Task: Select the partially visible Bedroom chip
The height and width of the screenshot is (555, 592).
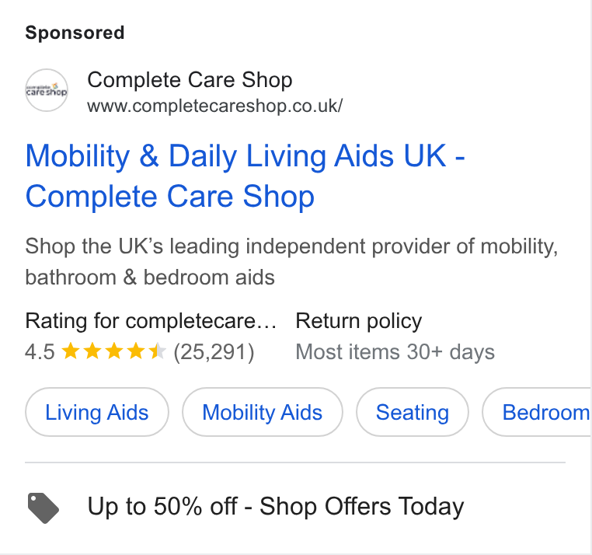Action: click(x=537, y=412)
